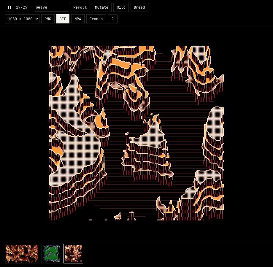
Task: Click the 17/25 frame counter
Action: click(21, 7)
